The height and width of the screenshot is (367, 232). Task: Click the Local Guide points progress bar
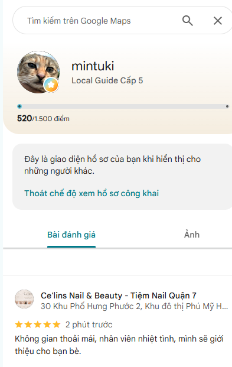(x=123, y=106)
